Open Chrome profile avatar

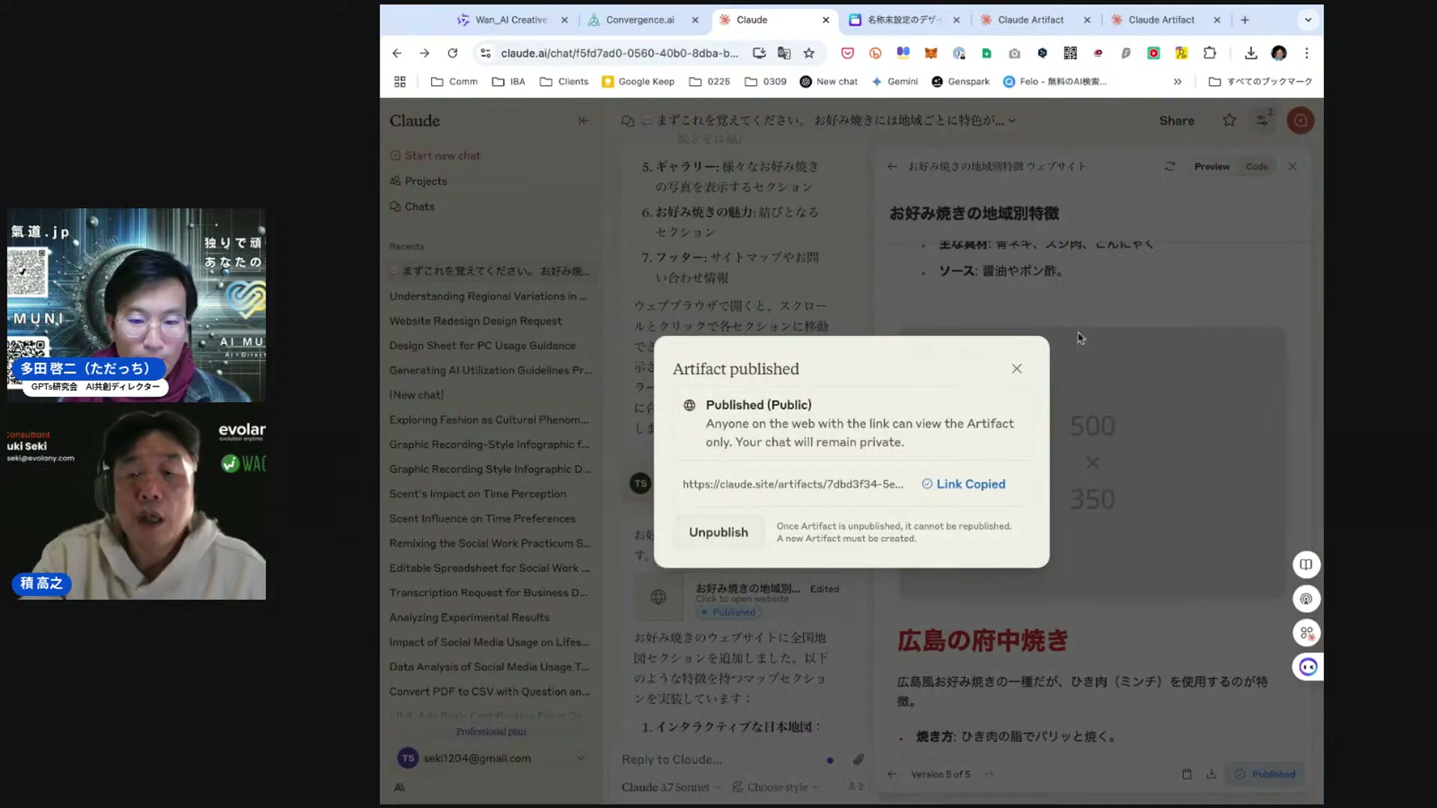point(1278,53)
